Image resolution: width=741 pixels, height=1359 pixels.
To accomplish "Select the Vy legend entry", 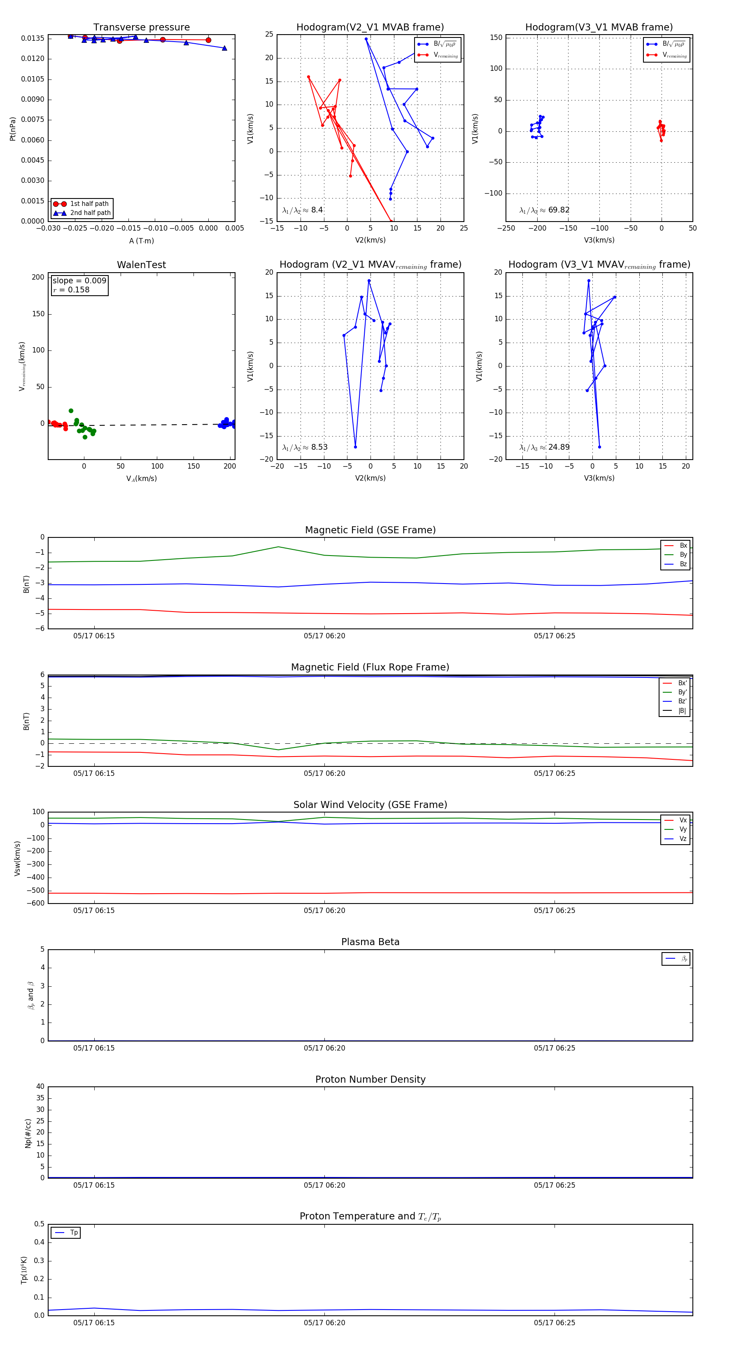I will click(676, 830).
